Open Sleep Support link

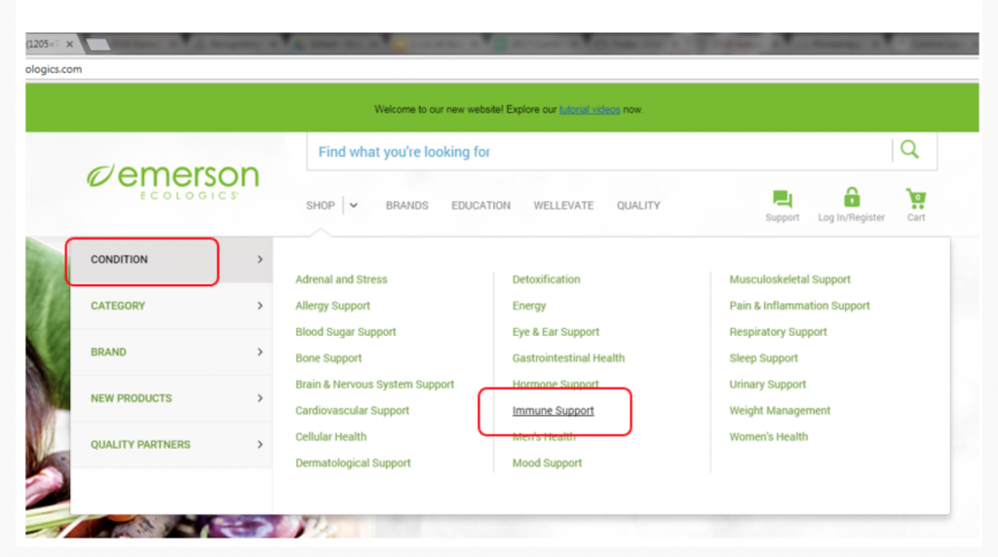764,358
